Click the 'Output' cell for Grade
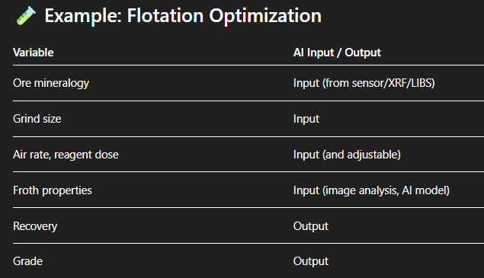484x278 pixels. (x=311, y=261)
